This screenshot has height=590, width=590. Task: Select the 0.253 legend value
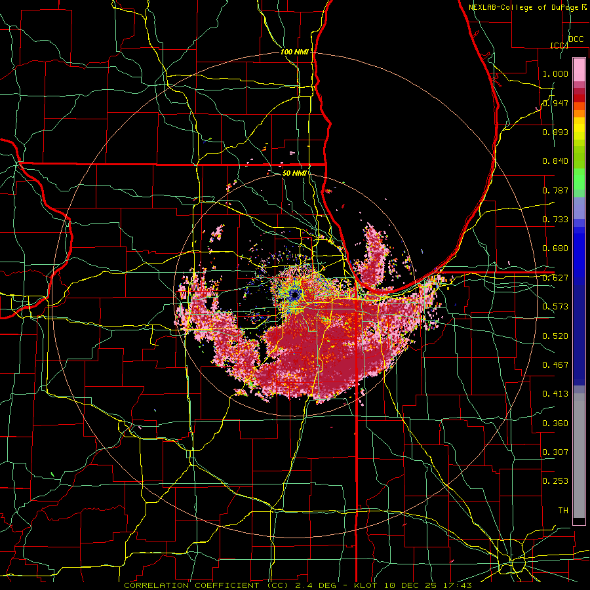[555, 481]
